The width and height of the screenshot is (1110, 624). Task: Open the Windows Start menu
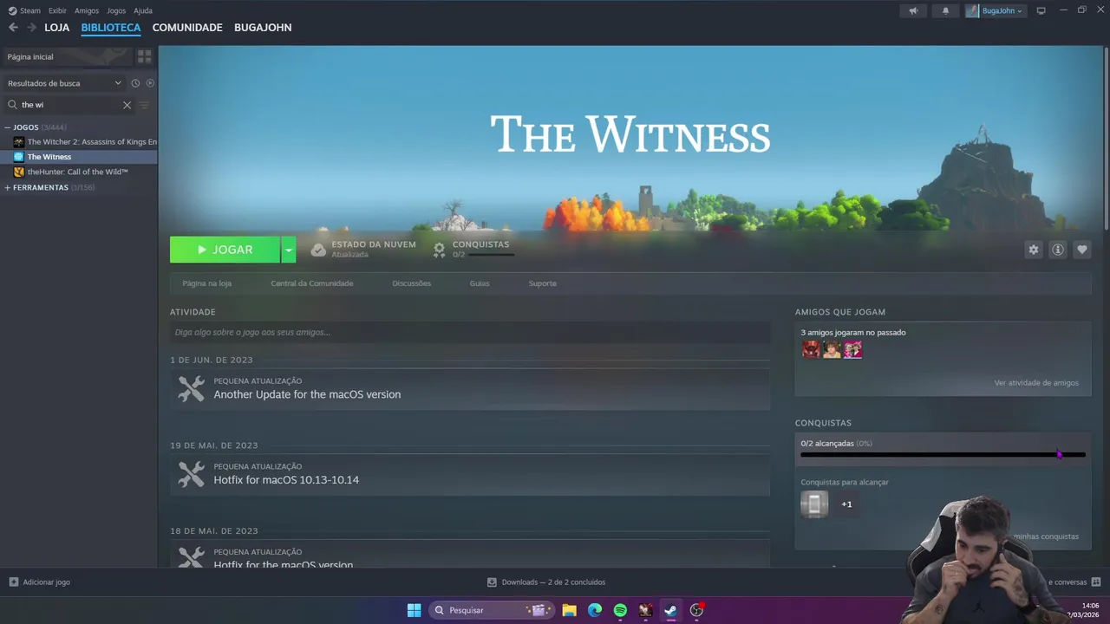pyautogui.click(x=414, y=610)
